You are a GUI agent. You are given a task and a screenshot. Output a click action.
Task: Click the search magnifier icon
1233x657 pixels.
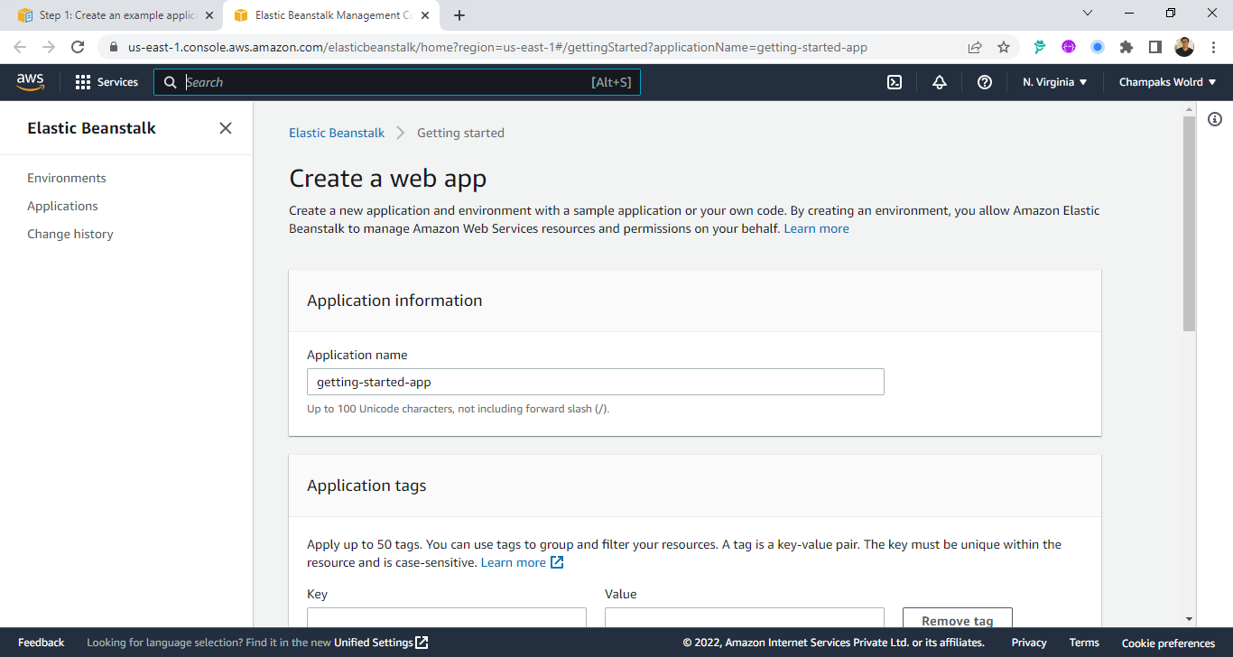click(171, 82)
